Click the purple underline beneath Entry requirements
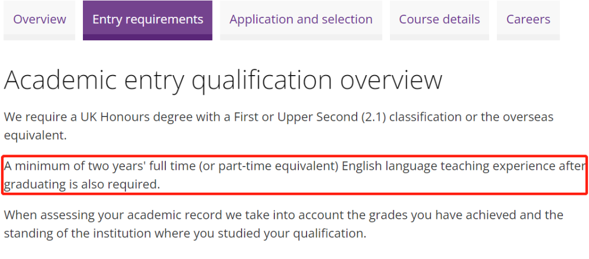Image resolution: width=589 pixels, height=259 pixels. point(148,37)
